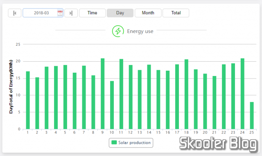Open the calendar picker icon

(x=60, y=13)
